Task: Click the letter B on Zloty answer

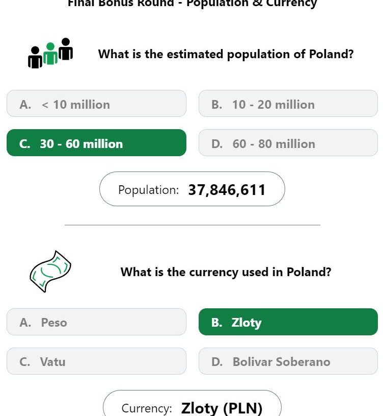Action: (x=217, y=323)
